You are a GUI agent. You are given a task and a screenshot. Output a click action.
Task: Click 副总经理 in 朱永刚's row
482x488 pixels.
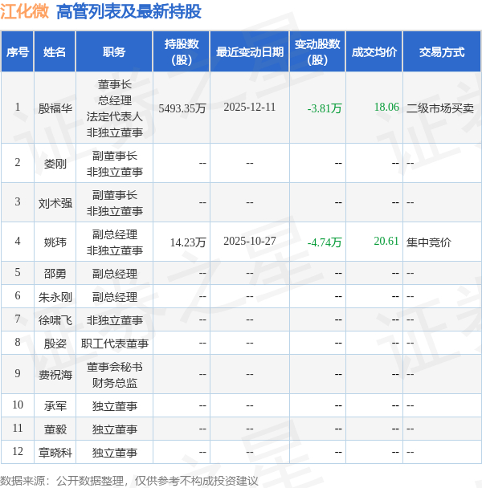tap(114, 297)
